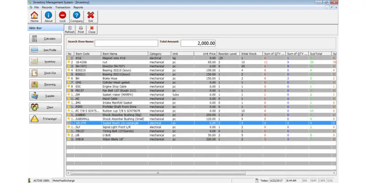View the 5 Warnings alert
This screenshot has height=183, width=366.
(x=45, y=118)
